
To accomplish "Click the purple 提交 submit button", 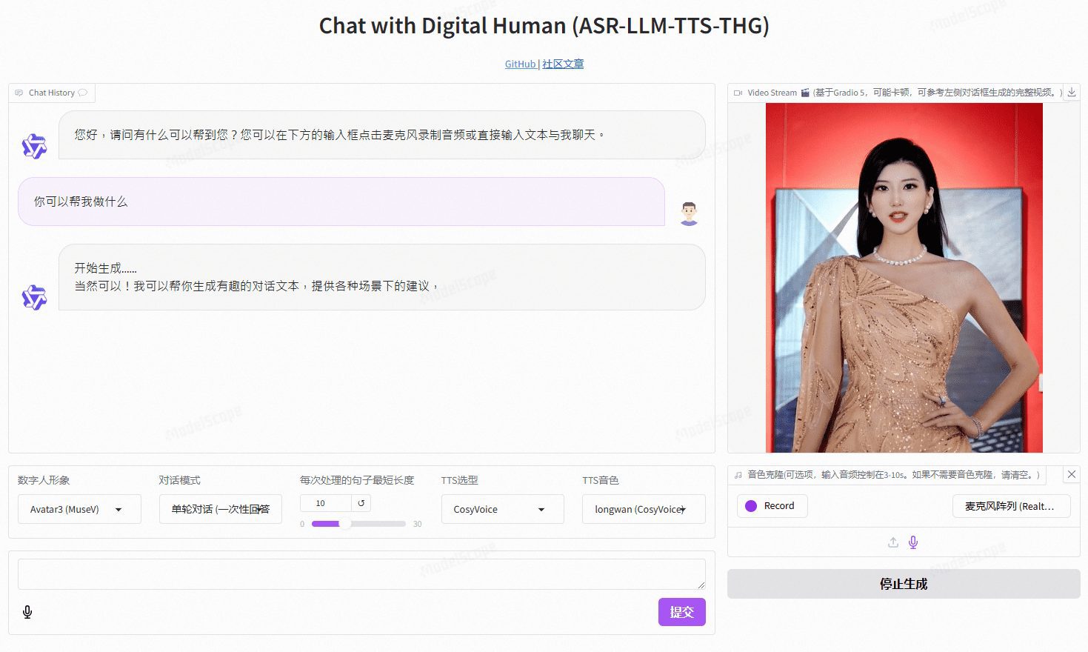I will (x=682, y=612).
